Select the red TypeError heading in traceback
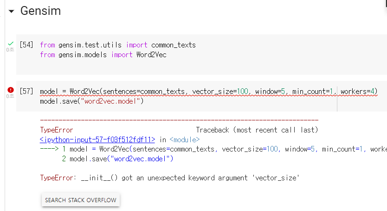This screenshot has width=387, height=211. coord(57,130)
